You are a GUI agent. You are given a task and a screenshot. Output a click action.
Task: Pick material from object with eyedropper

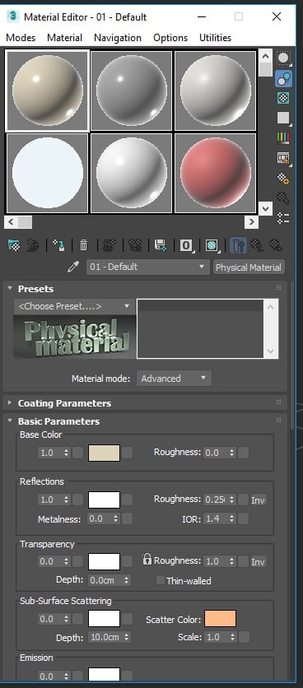73,267
